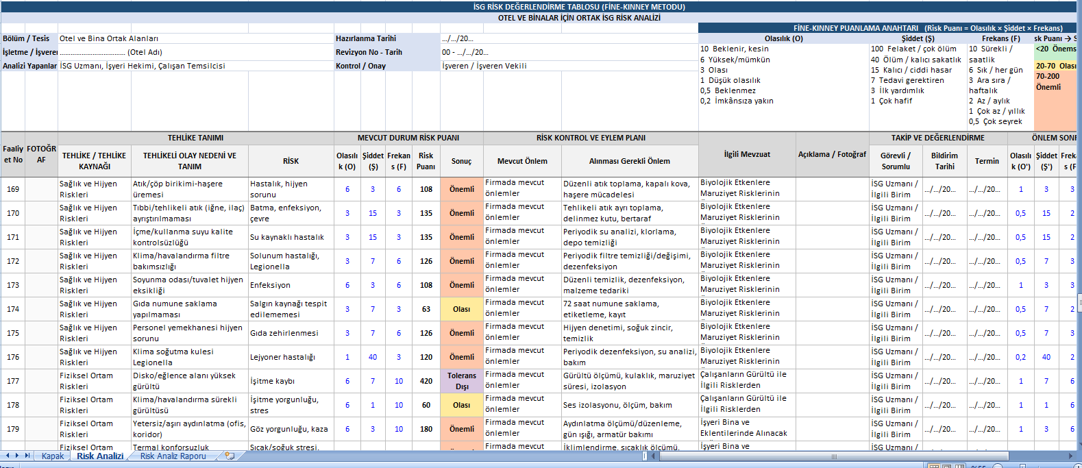Select the Kontrol / Onay label cell
Image resolution: width=1082 pixels, height=468 pixels.
tap(387, 66)
